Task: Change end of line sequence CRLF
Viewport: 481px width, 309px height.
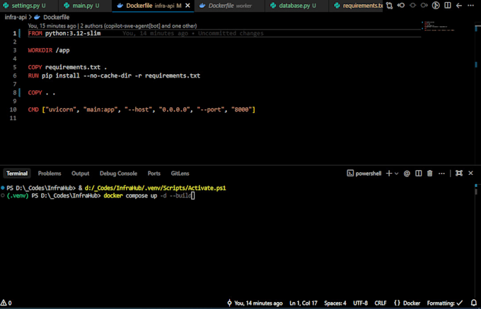Action: pos(381,303)
